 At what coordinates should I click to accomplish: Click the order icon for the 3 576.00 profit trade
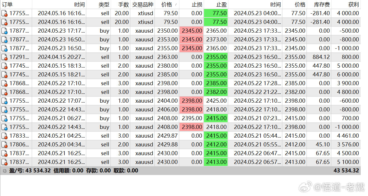[x=4, y=145]
